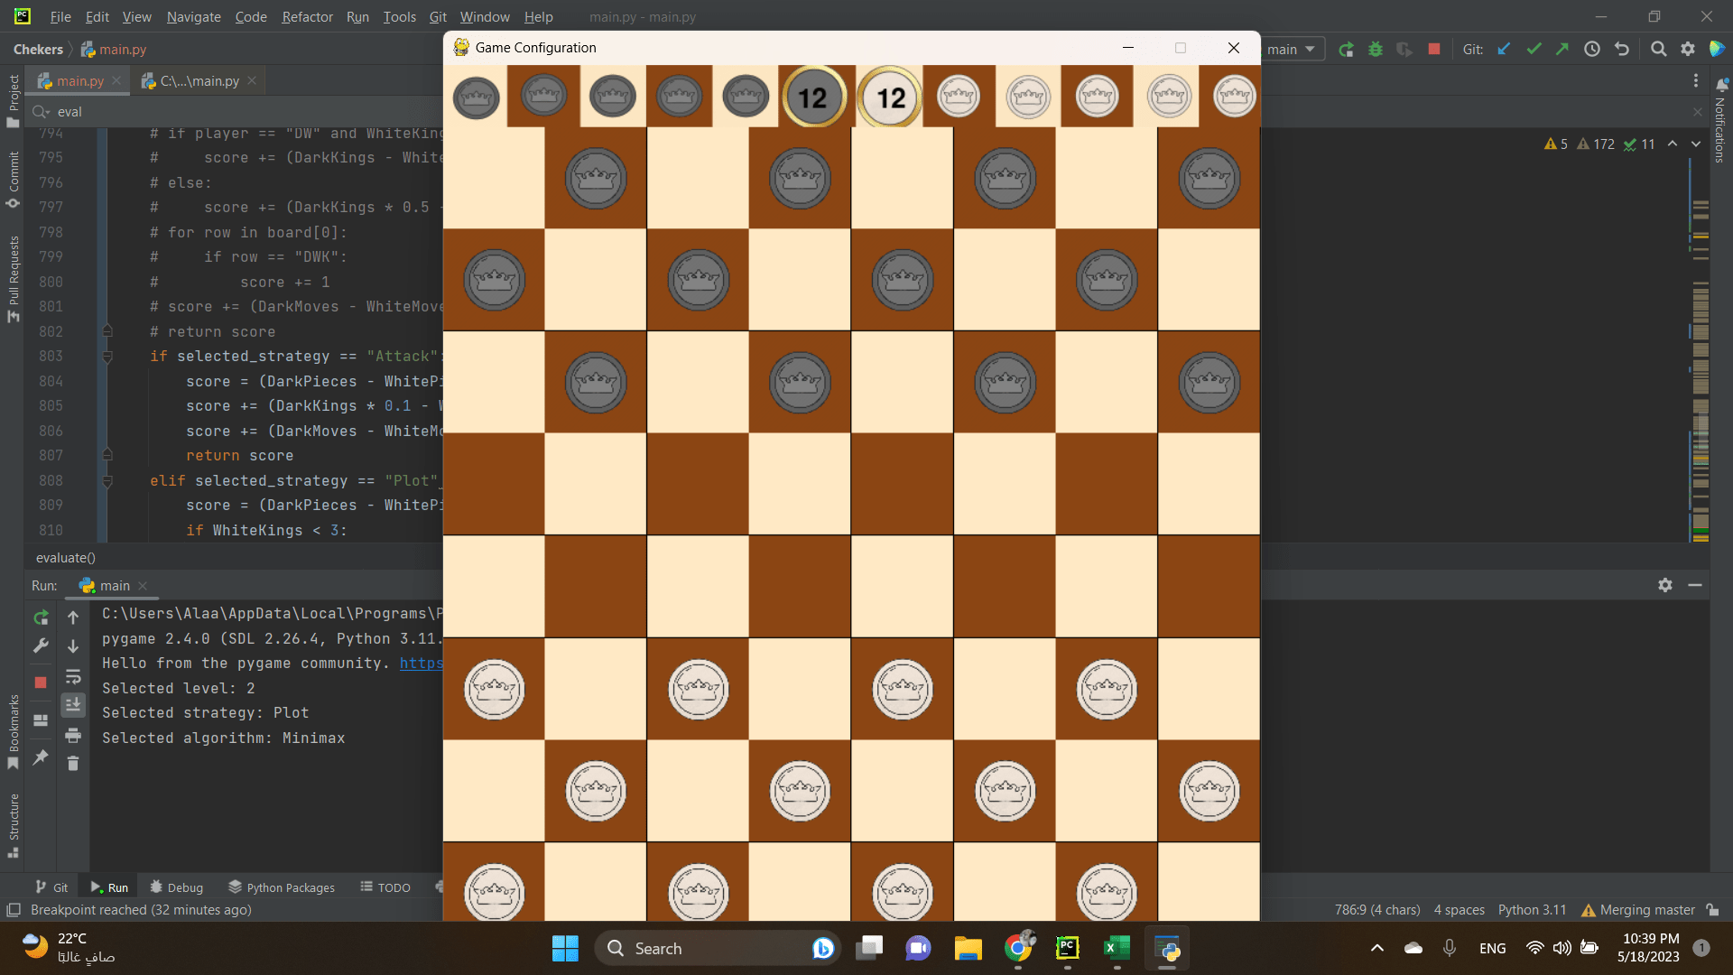Viewport: 1733px width, 975px height.
Task: Toggle soft-wrap in the Run console
Action: coord(73,678)
